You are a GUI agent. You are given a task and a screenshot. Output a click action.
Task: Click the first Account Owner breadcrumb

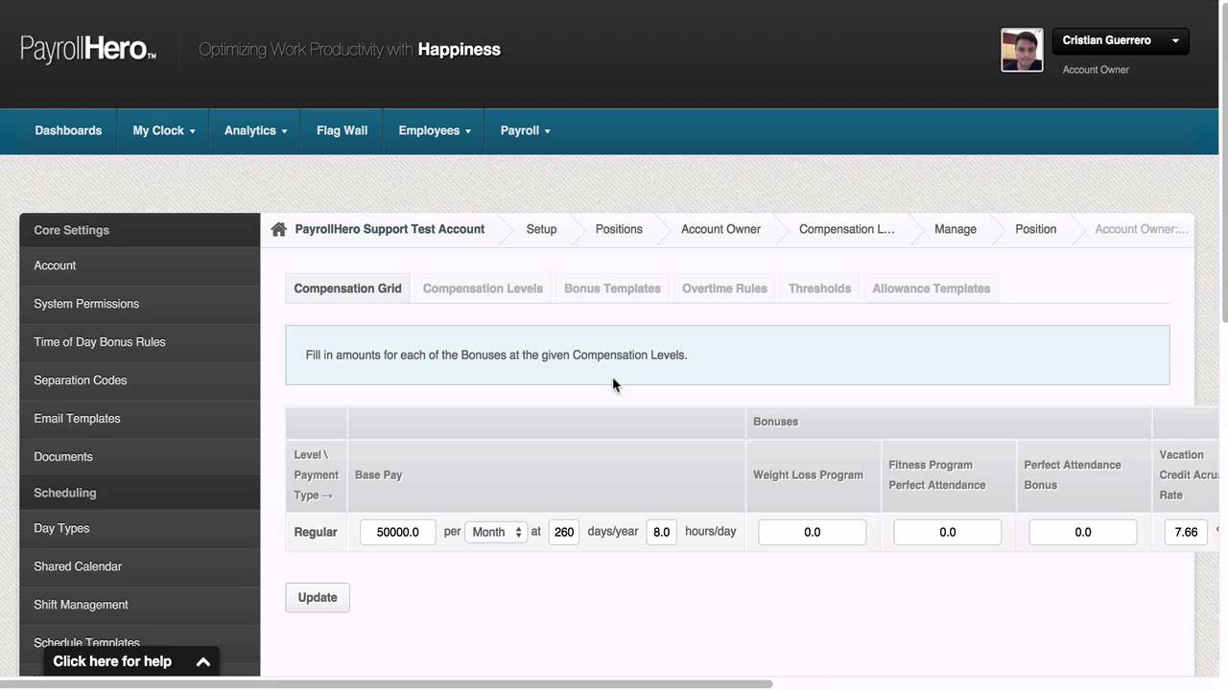coord(720,229)
